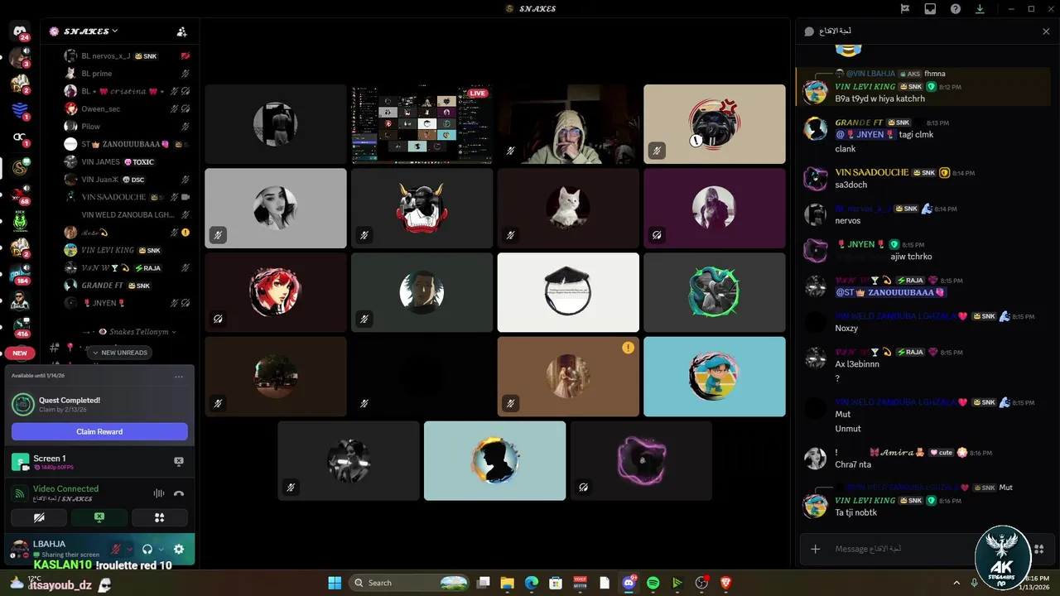Open File Explorer from the taskbar
The width and height of the screenshot is (1060, 596).
pos(507,583)
